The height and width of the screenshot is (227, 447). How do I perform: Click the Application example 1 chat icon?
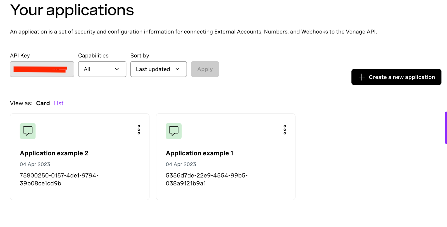pos(173,131)
